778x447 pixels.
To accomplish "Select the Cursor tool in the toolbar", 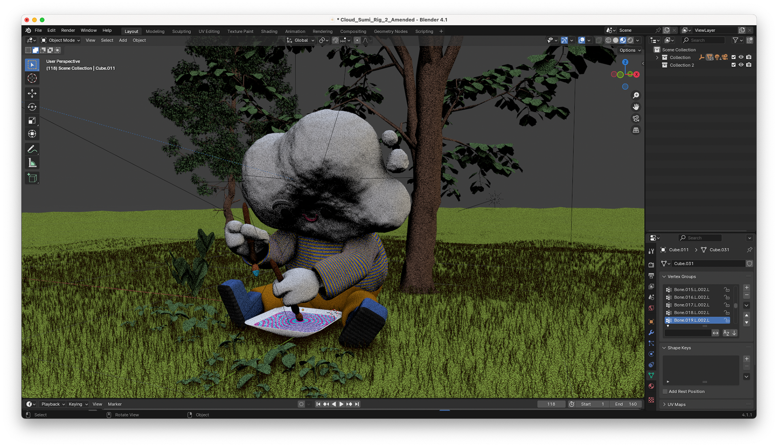I will point(32,78).
